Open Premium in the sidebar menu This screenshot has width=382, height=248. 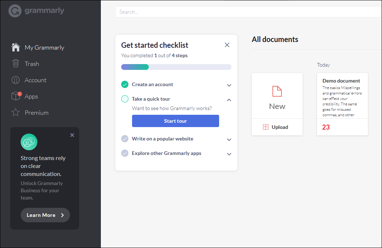tap(37, 113)
